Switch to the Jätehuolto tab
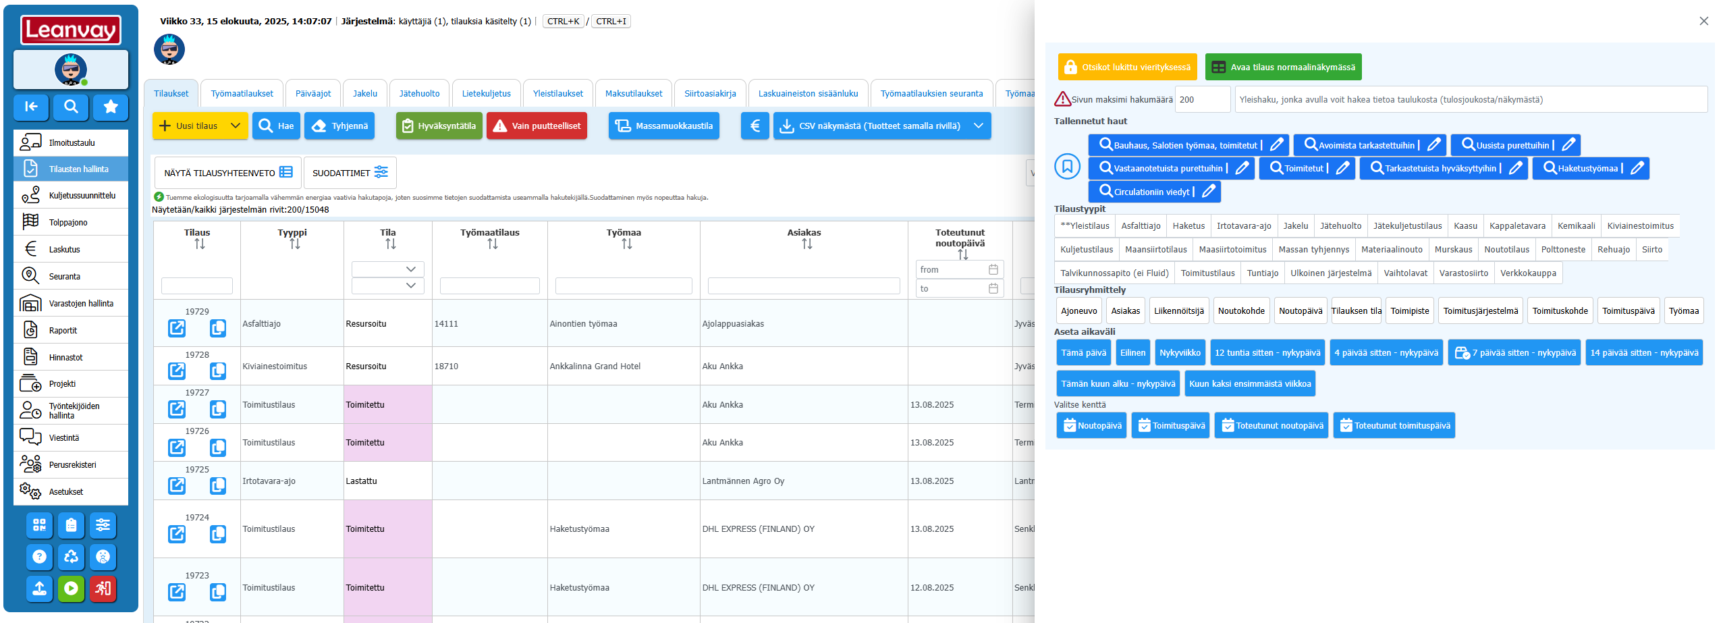Screen dimensions: 1723x623 [419, 94]
